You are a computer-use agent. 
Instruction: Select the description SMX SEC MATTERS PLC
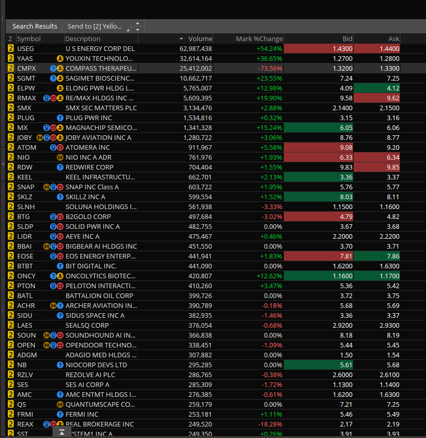(x=101, y=108)
